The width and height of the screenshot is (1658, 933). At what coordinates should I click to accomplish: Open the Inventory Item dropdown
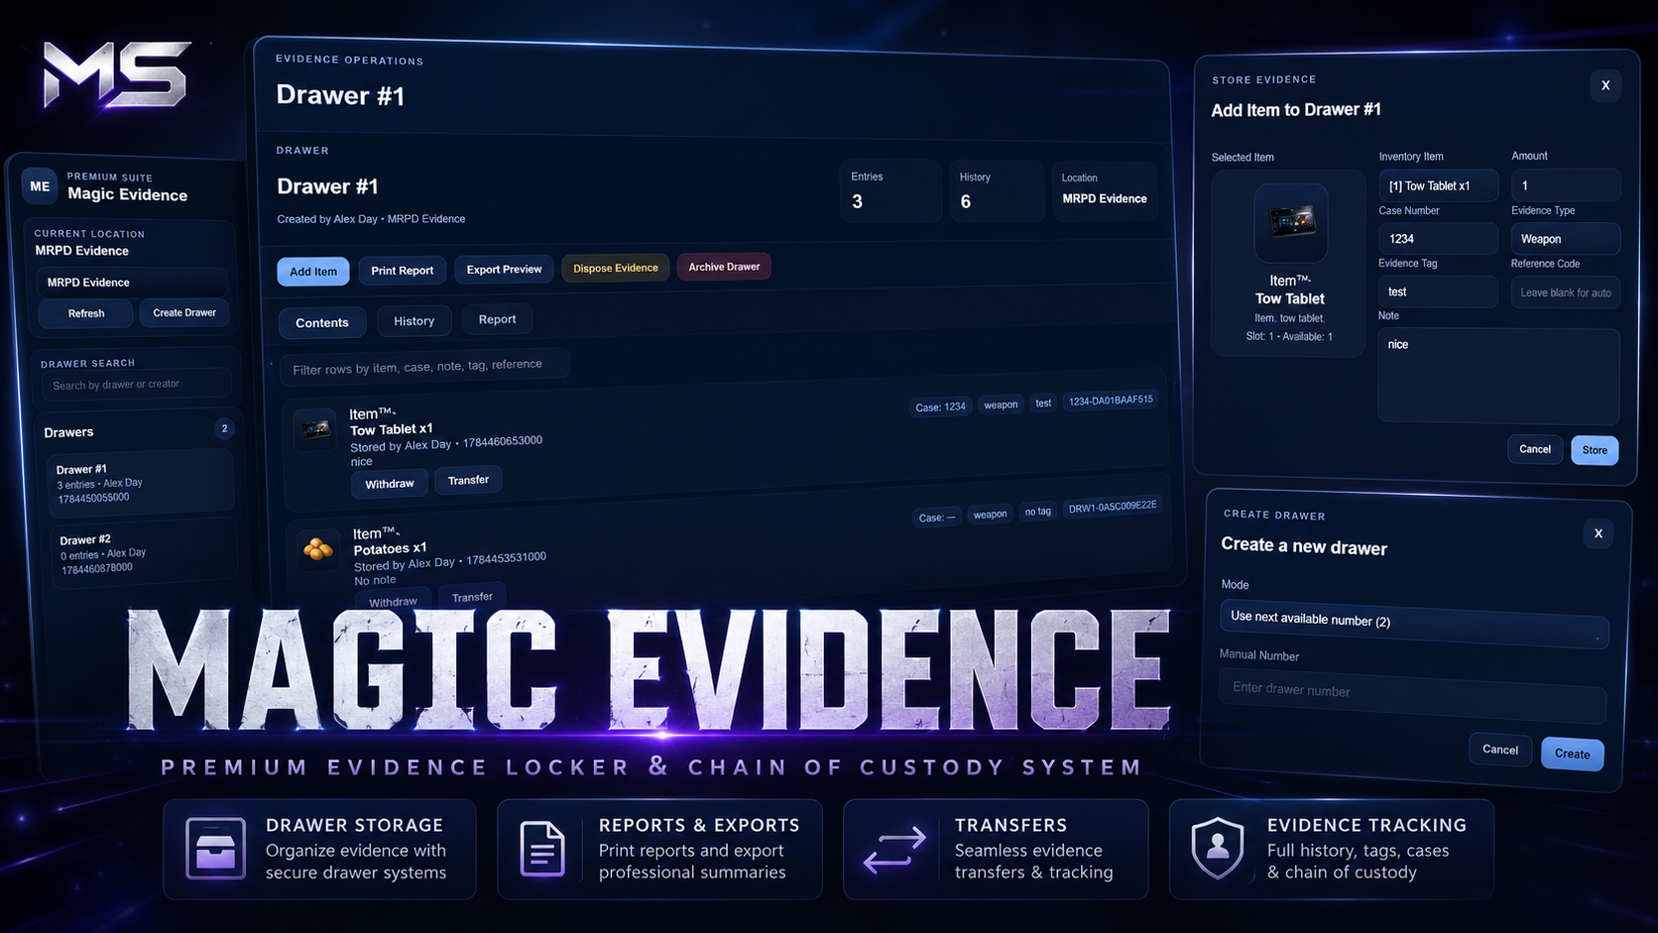tap(1438, 185)
